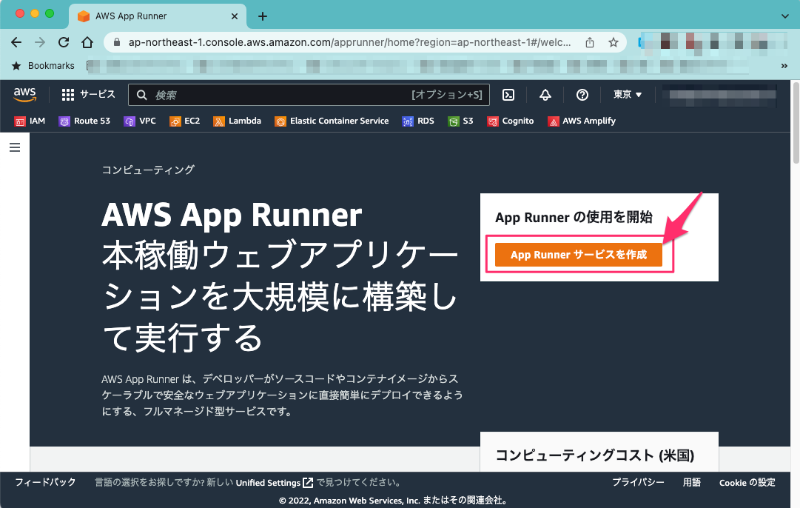
Task: Expand the tab search chevron
Action: point(784,16)
